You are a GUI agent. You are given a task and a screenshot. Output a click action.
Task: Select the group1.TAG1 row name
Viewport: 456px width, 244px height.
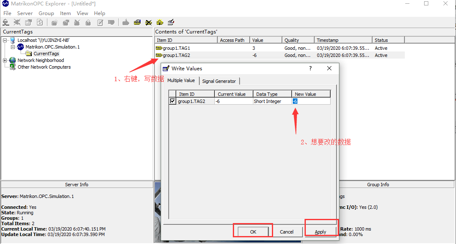tap(176, 48)
